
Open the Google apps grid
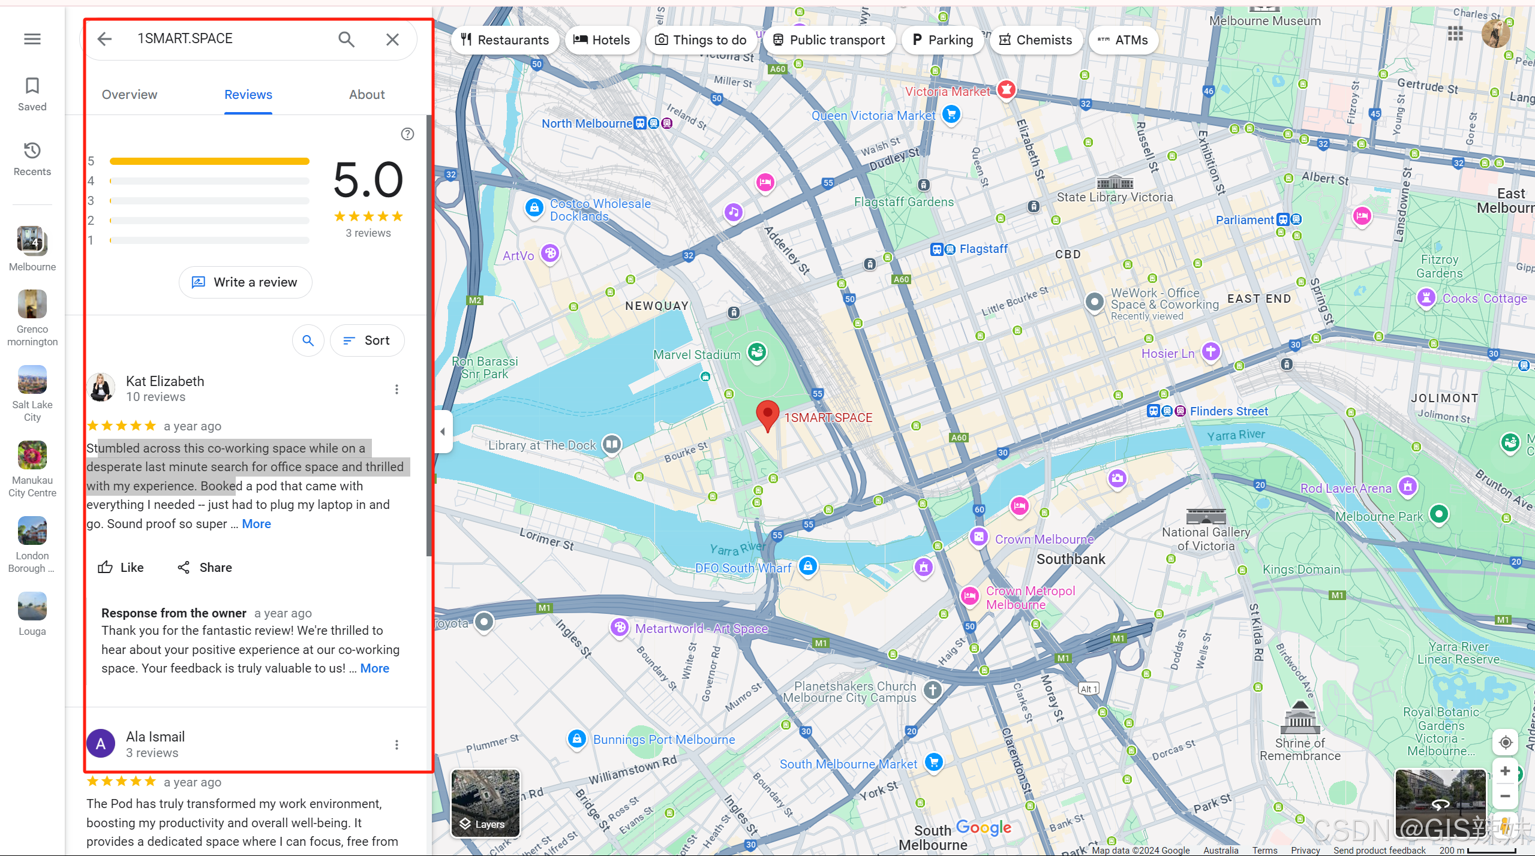[1455, 34]
